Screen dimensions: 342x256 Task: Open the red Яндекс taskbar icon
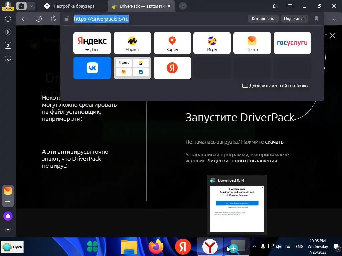click(183, 247)
